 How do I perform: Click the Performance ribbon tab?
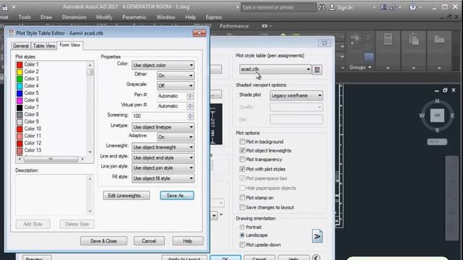pyautogui.click(x=234, y=26)
